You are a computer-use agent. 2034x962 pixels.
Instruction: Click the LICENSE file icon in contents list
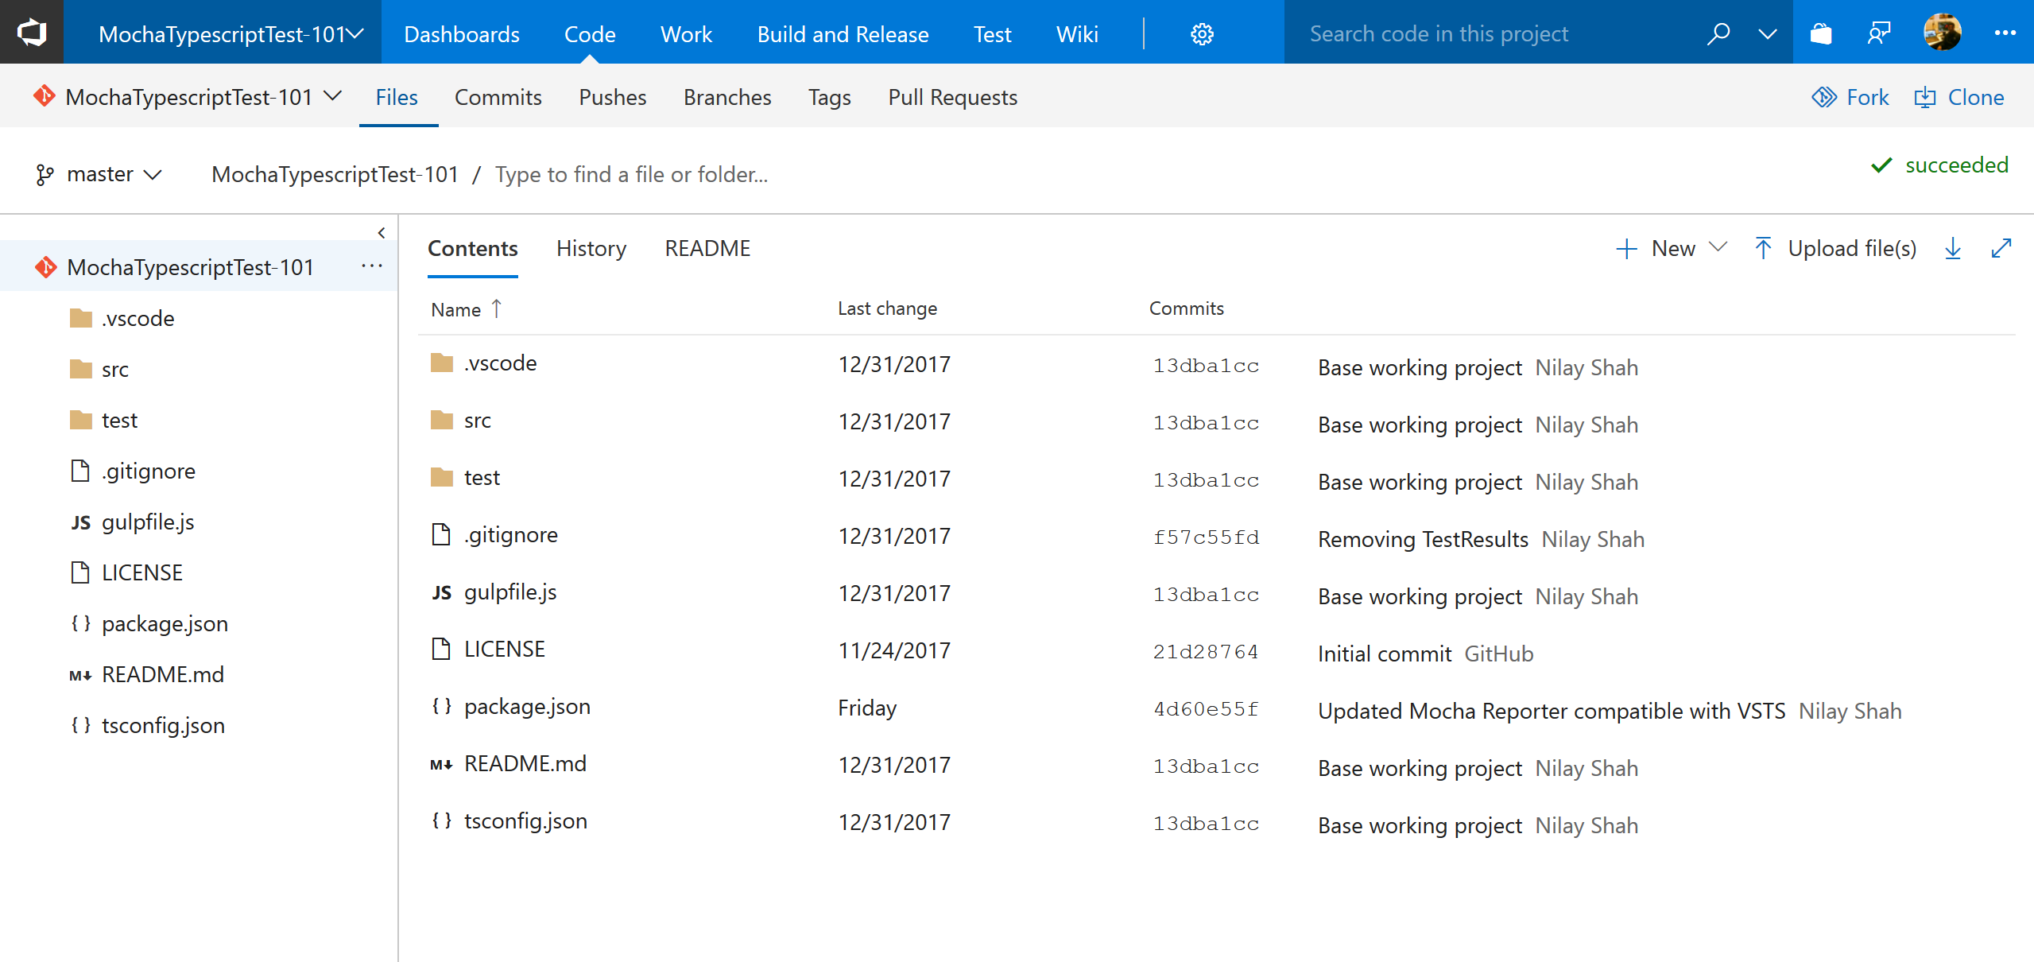click(441, 649)
